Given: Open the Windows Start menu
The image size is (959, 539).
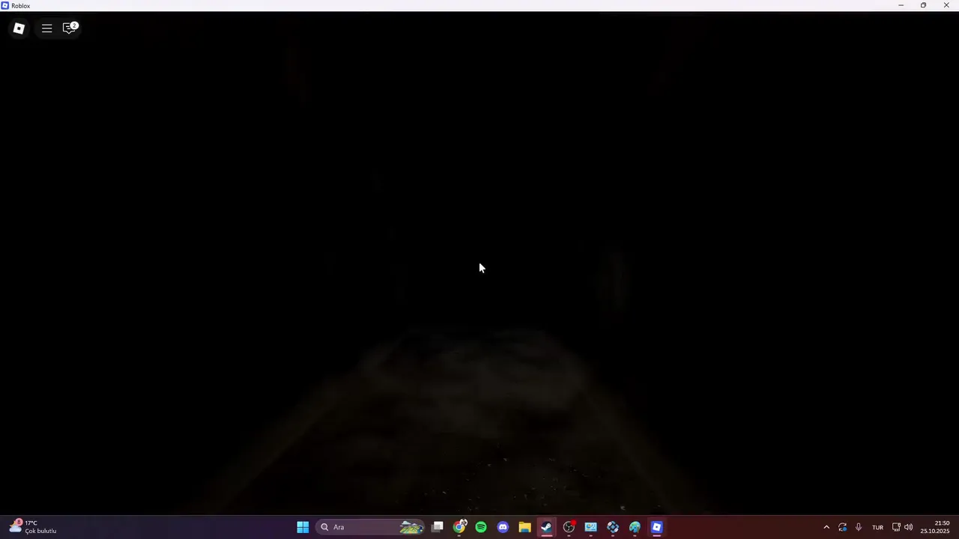Looking at the screenshot, I should point(303,527).
